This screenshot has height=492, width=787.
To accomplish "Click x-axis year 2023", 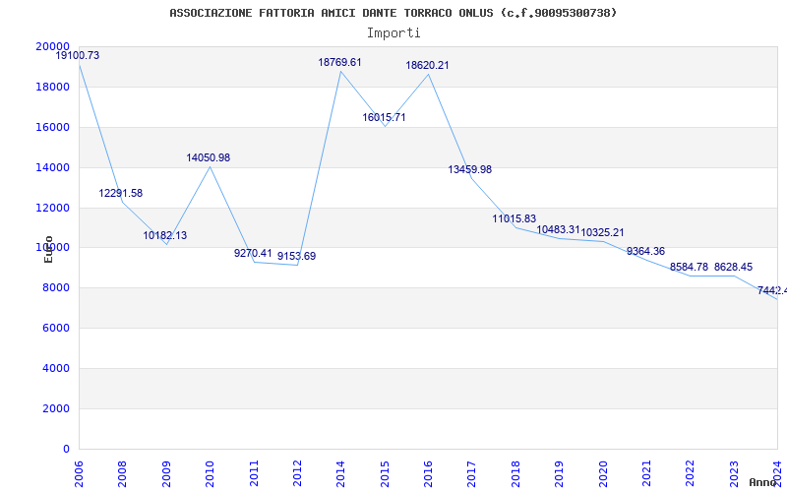I will pyautogui.click(x=734, y=473).
